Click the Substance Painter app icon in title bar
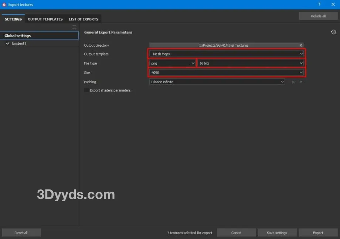 (x=4, y=4)
